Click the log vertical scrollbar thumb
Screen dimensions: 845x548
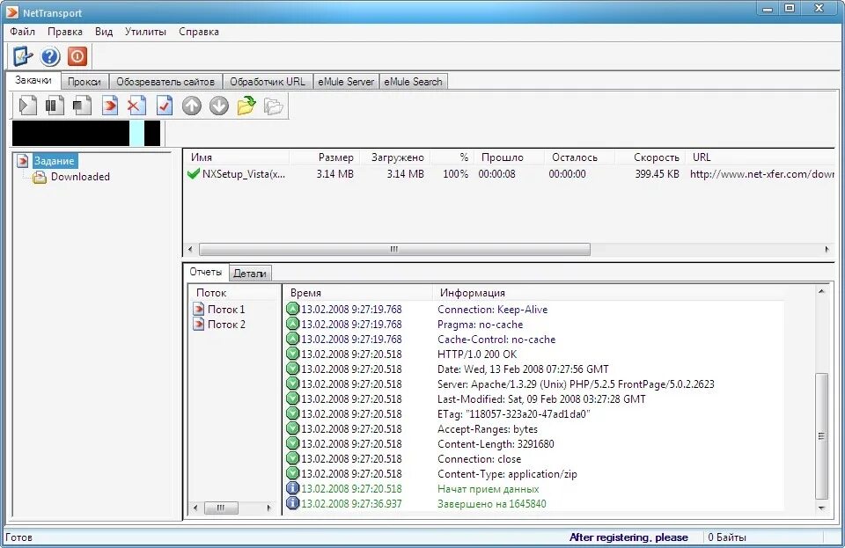(x=821, y=436)
